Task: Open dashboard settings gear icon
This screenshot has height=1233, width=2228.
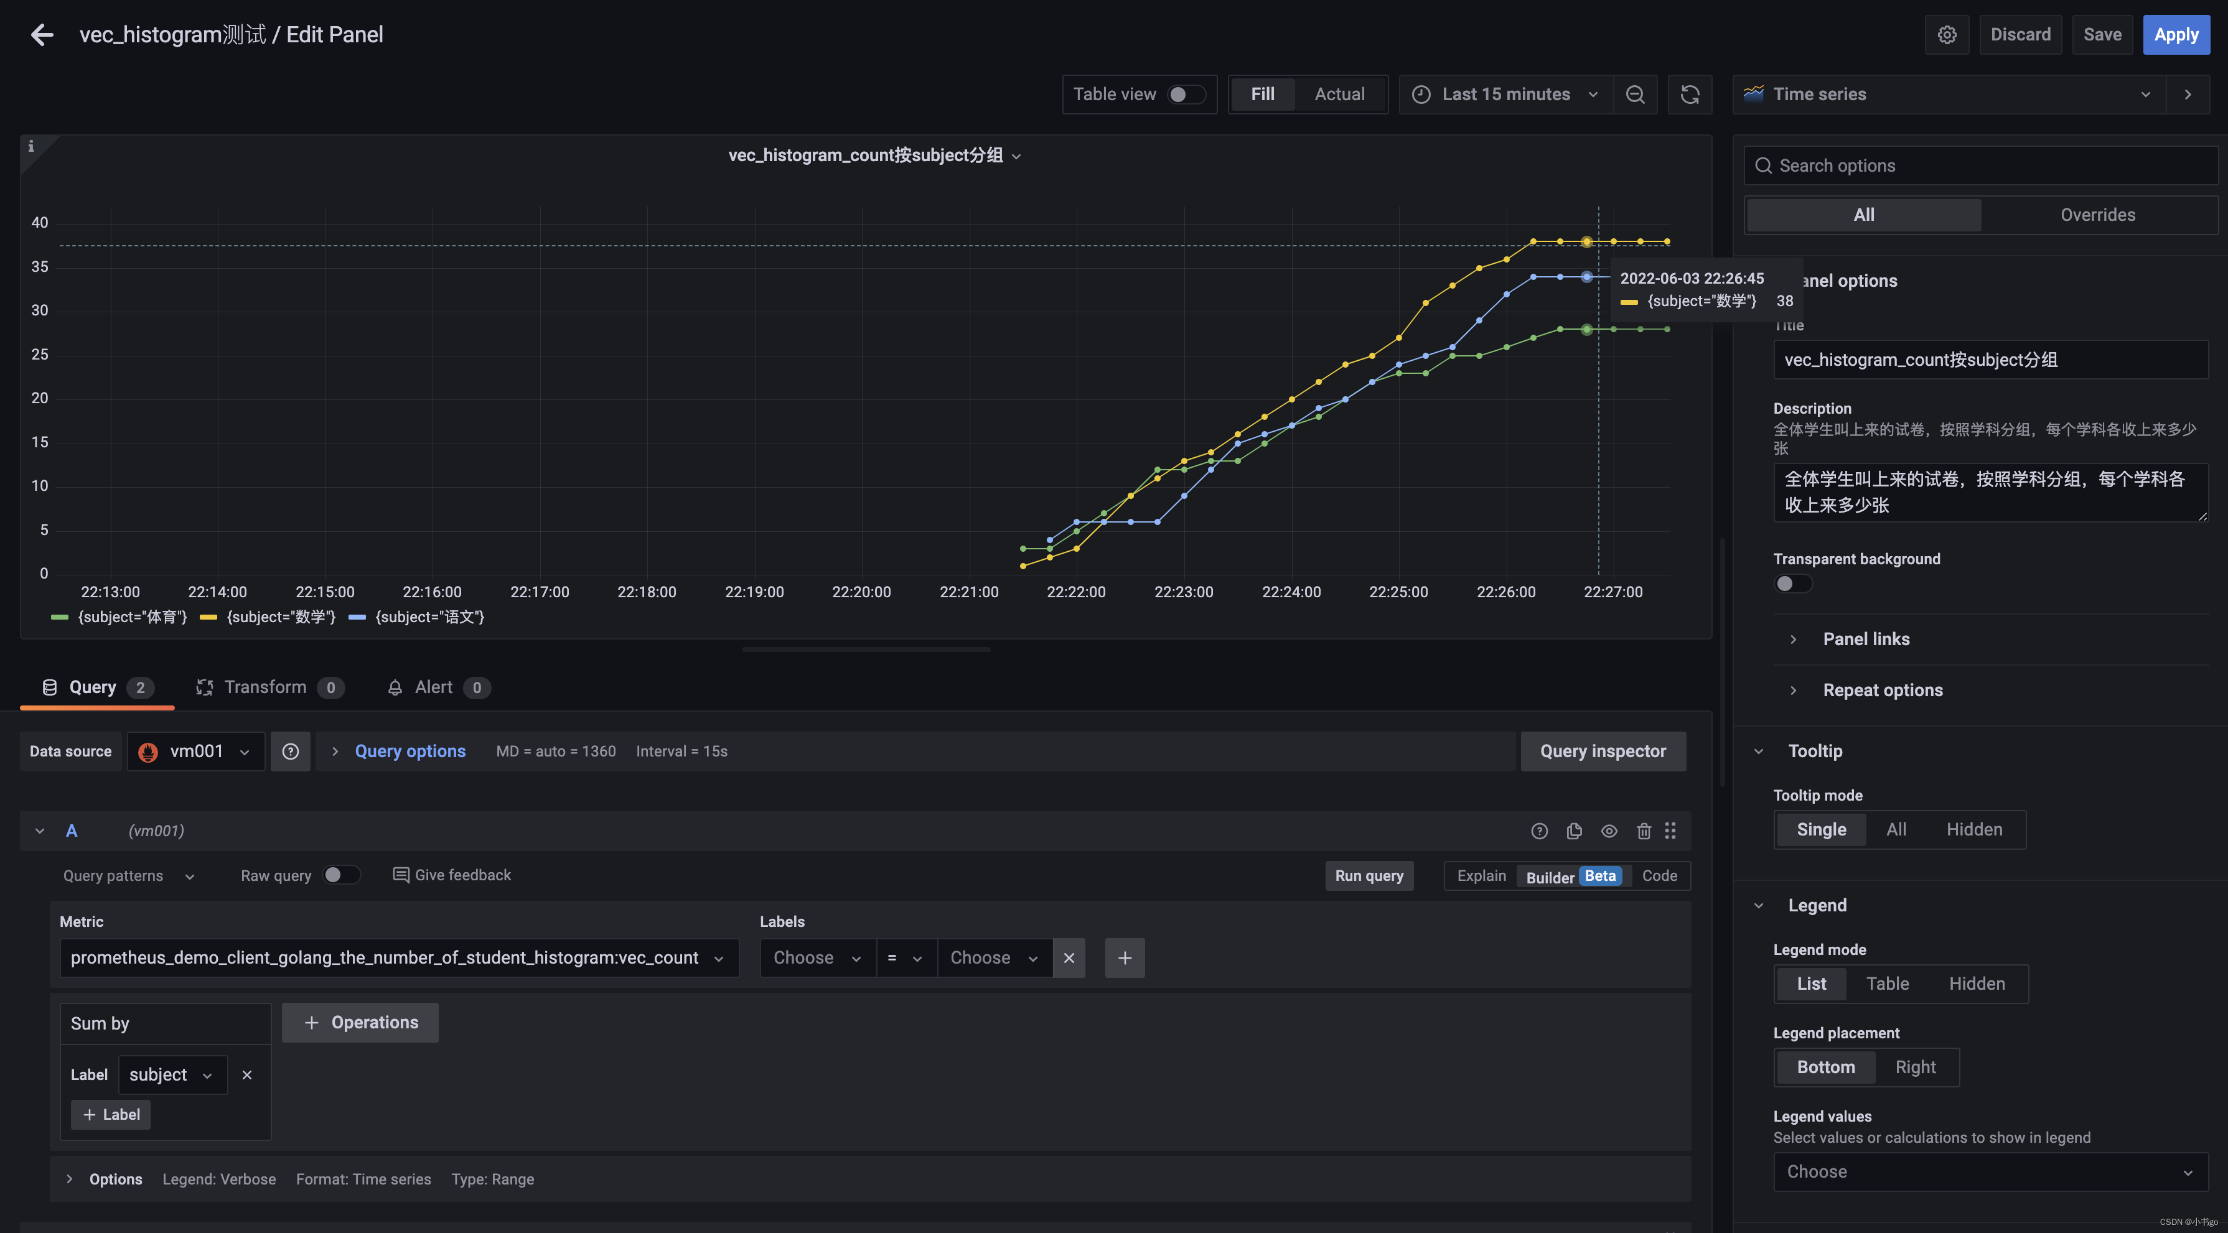Action: click(1946, 35)
